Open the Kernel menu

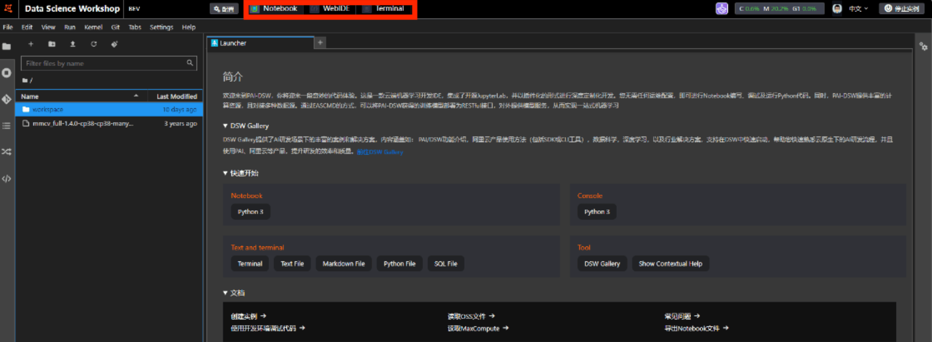coord(93,27)
